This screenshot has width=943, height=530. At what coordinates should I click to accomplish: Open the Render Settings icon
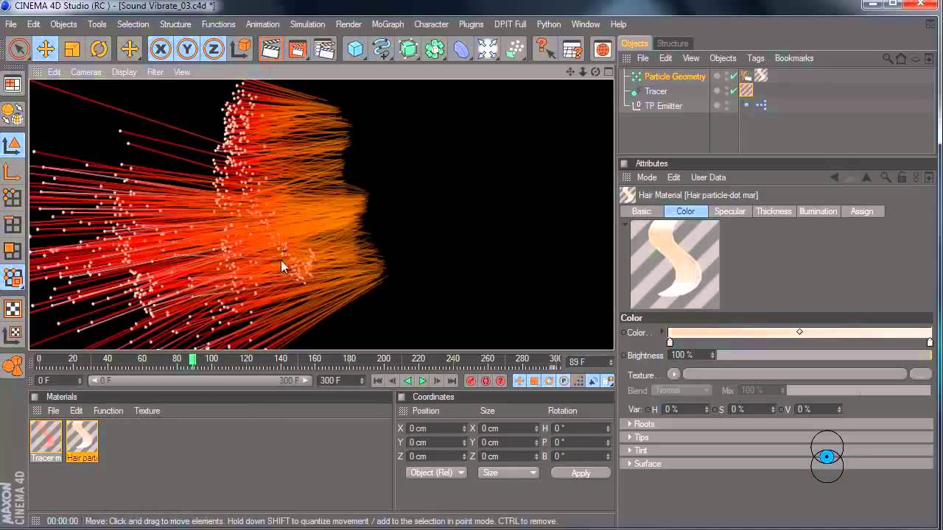(324, 49)
